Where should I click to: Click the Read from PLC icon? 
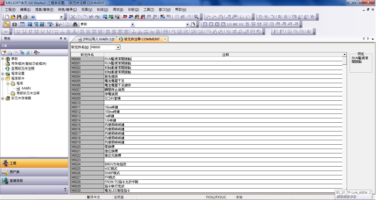pyautogui.click(x=131, y=17)
